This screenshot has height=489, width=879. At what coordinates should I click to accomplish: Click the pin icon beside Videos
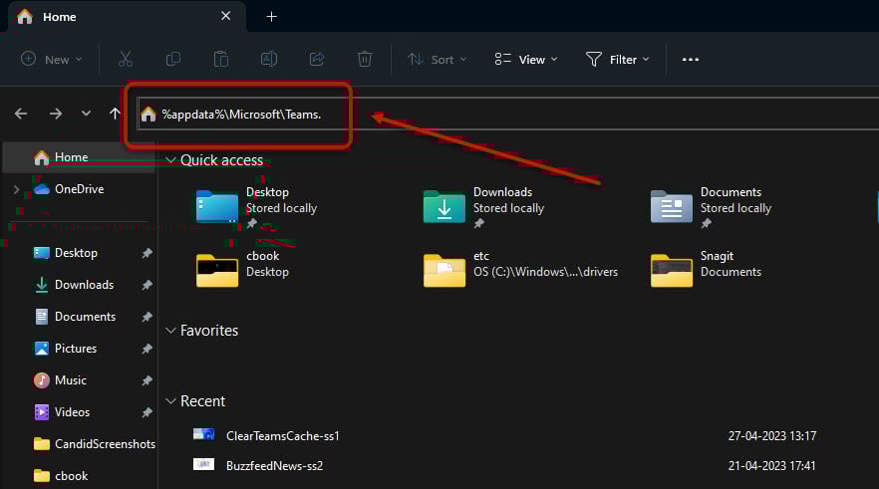tap(146, 413)
